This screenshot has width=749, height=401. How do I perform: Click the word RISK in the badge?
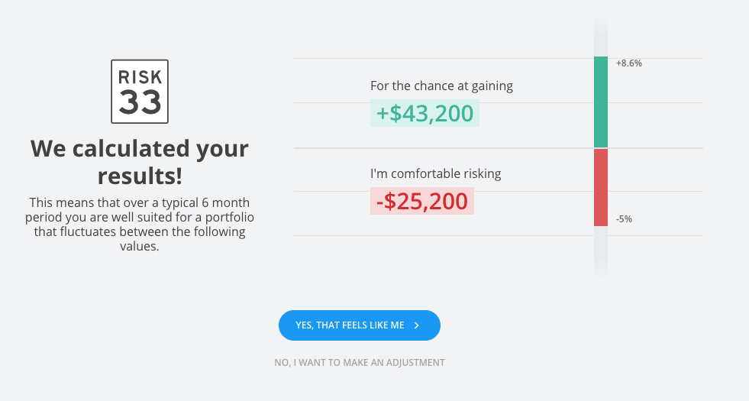140,76
